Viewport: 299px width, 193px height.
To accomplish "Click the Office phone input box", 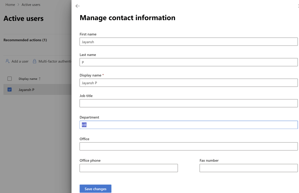I will 129,168.
